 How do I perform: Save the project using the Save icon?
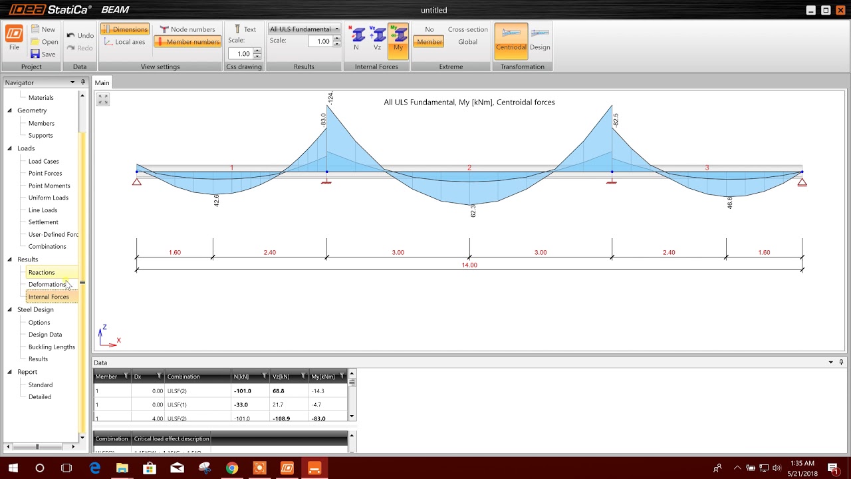(43, 54)
